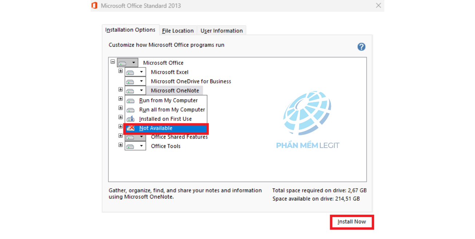Open the Microsoft Office install-state dropdown
The height and width of the screenshot is (239, 475).
(x=127, y=63)
